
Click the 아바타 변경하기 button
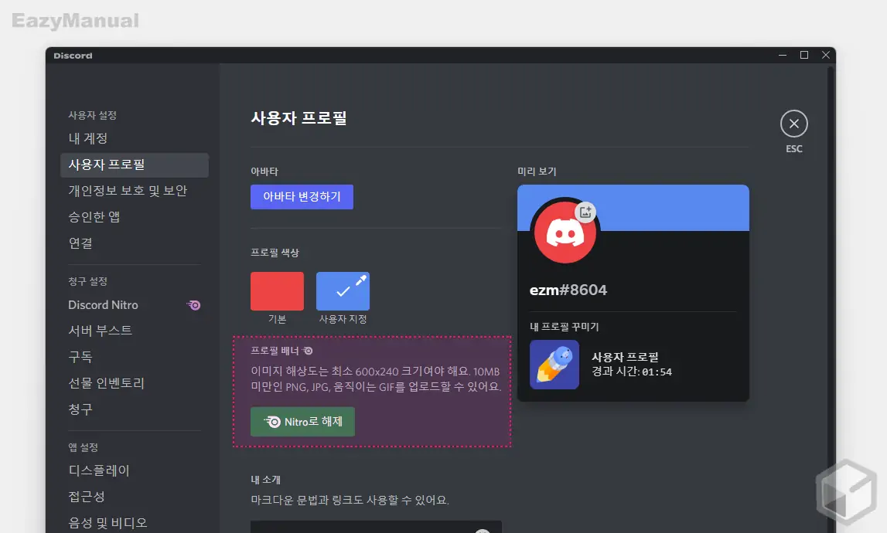click(302, 196)
